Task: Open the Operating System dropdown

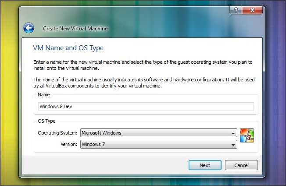Action: point(158,133)
